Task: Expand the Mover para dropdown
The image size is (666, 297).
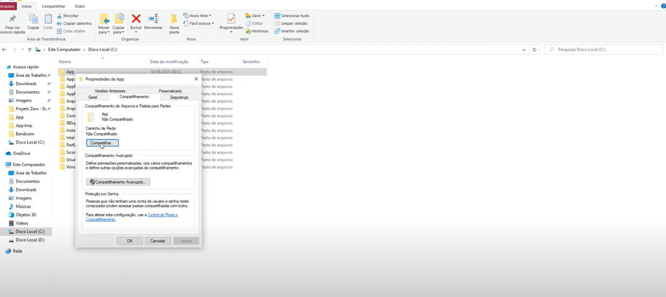Action: [104, 32]
